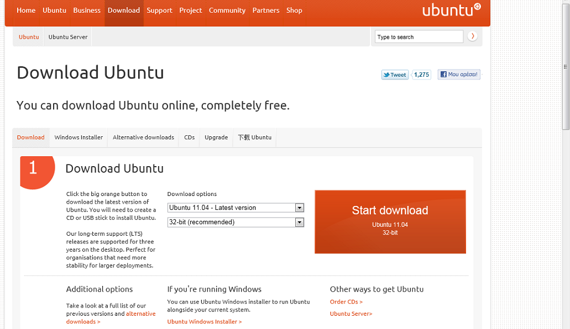Follow the Ubuntu Server link
This screenshot has width=570, height=329.
[351, 314]
